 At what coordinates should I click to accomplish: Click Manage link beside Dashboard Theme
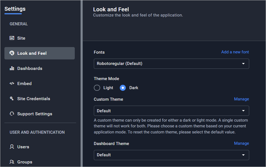point(241,143)
